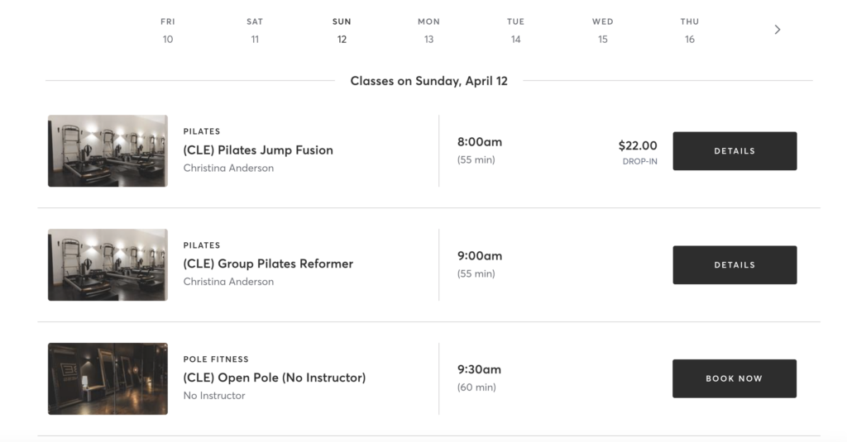Select Sunday 12 in date strip

tap(342, 31)
